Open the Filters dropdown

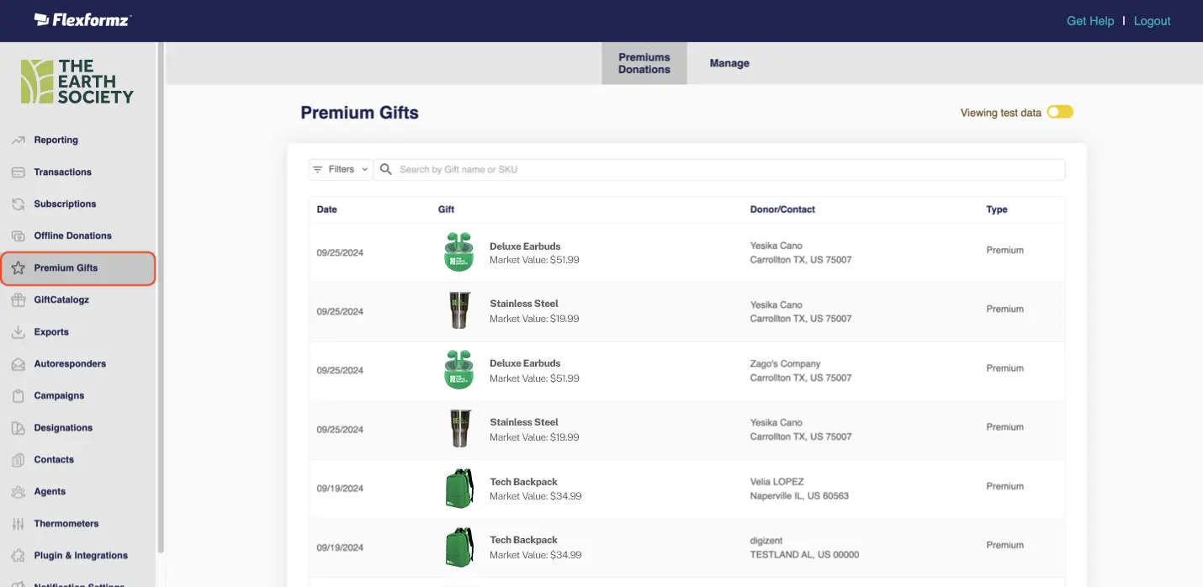click(341, 169)
